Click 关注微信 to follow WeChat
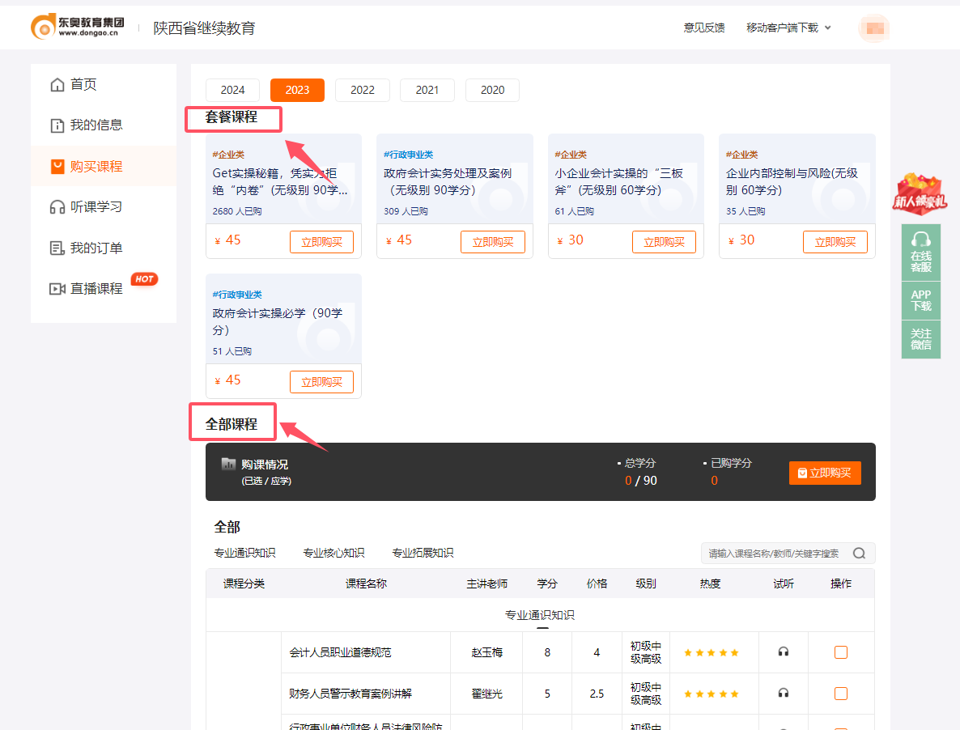This screenshot has height=730, width=960. coord(921,339)
